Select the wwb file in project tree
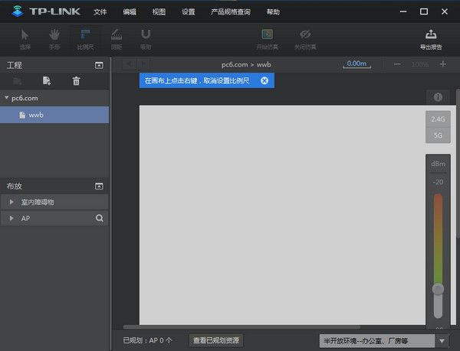Viewport: 460px width, 351px height. [36, 115]
